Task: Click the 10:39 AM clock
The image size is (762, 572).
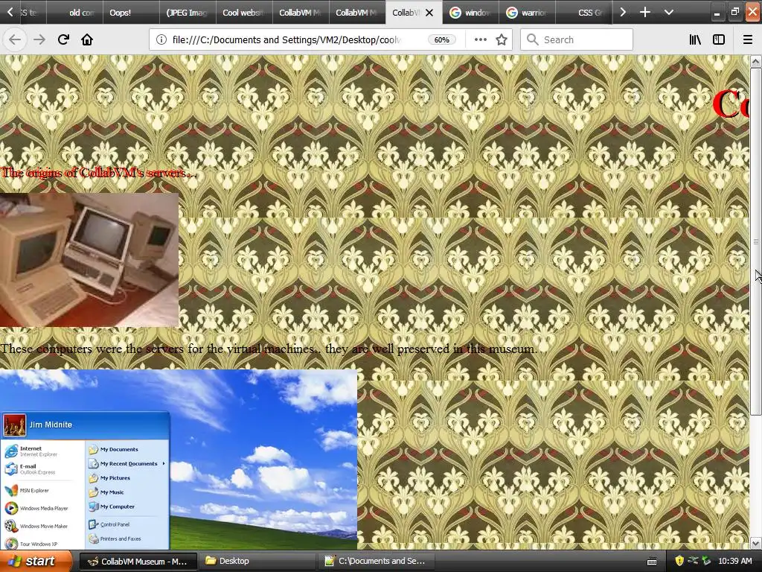Action: [734, 561]
